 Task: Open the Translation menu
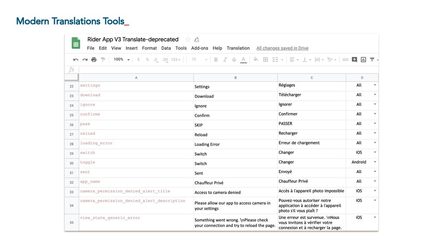(x=238, y=48)
